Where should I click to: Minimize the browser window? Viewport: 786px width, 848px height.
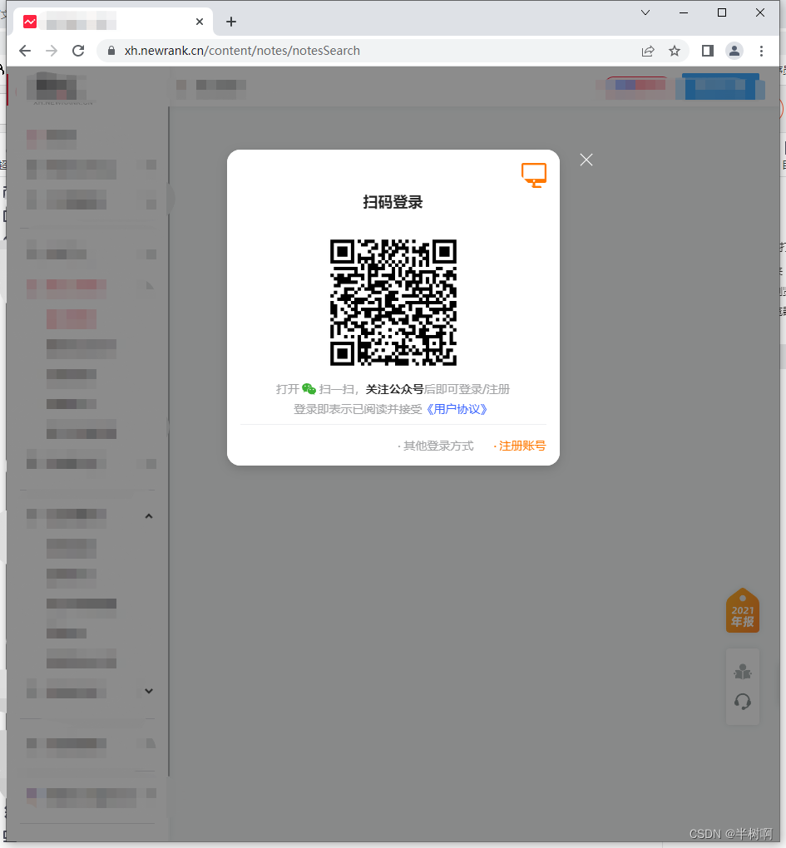tap(684, 12)
